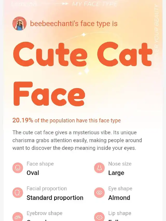This screenshot has width=166, height=221.
Task: Tap the MY FACE TYPE header
Action: (95, 4)
